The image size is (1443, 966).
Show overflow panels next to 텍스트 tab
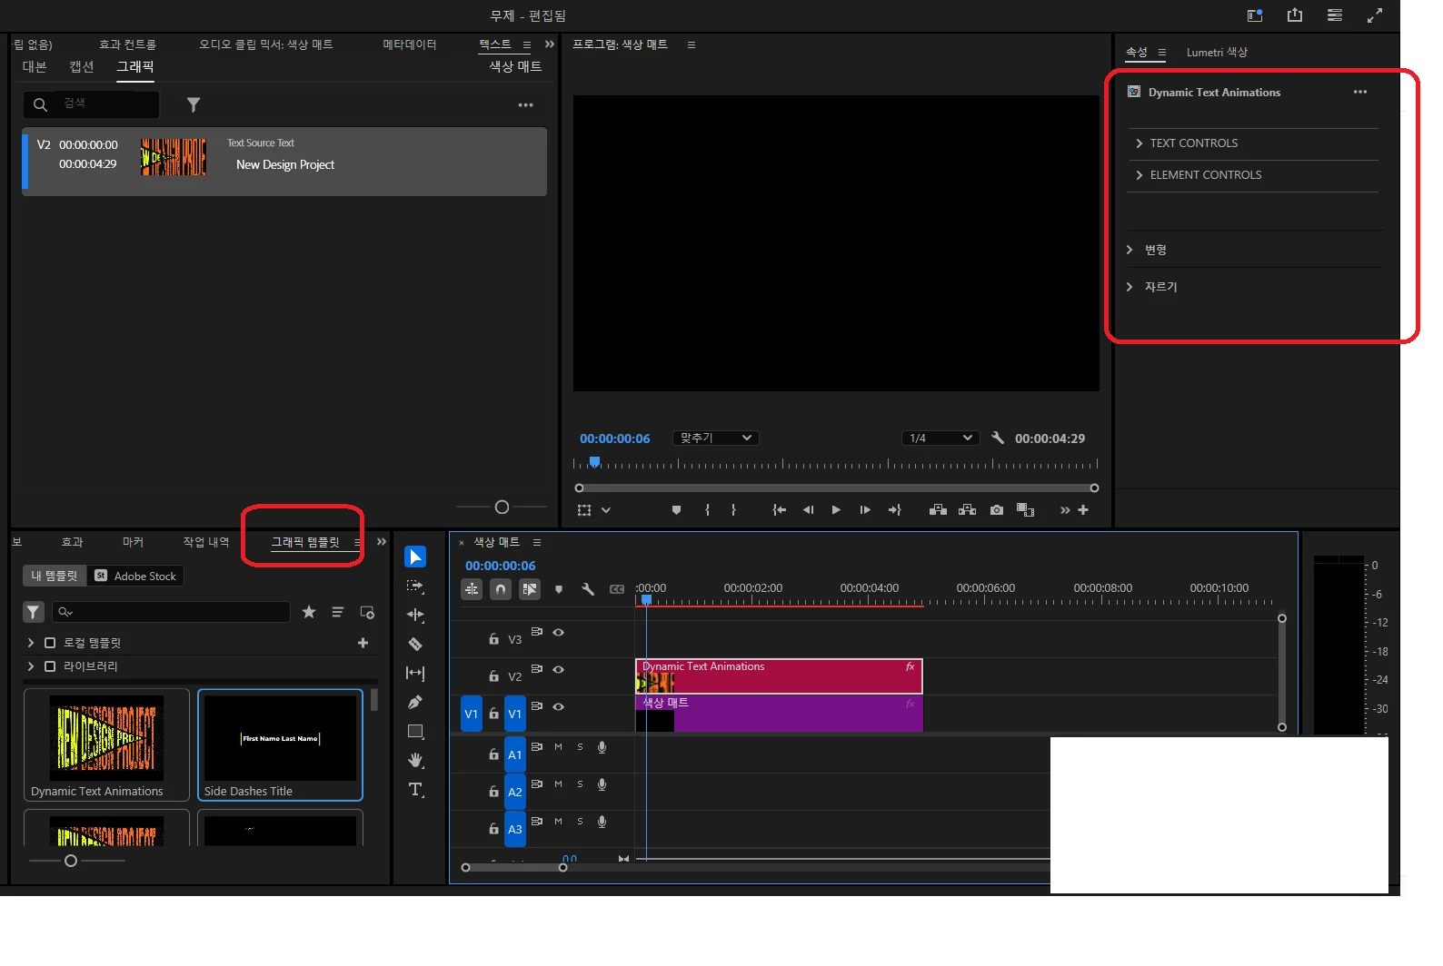(x=550, y=44)
